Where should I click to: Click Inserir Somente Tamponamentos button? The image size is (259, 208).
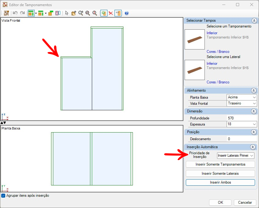point(220,164)
